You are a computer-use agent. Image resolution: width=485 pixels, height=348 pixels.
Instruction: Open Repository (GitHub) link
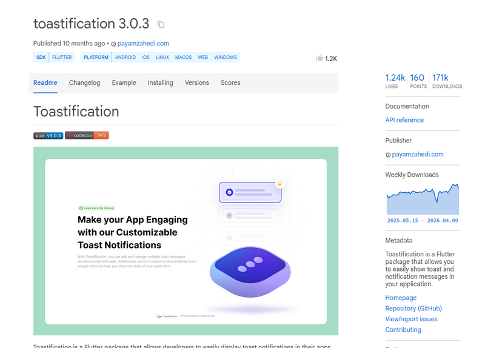click(413, 308)
